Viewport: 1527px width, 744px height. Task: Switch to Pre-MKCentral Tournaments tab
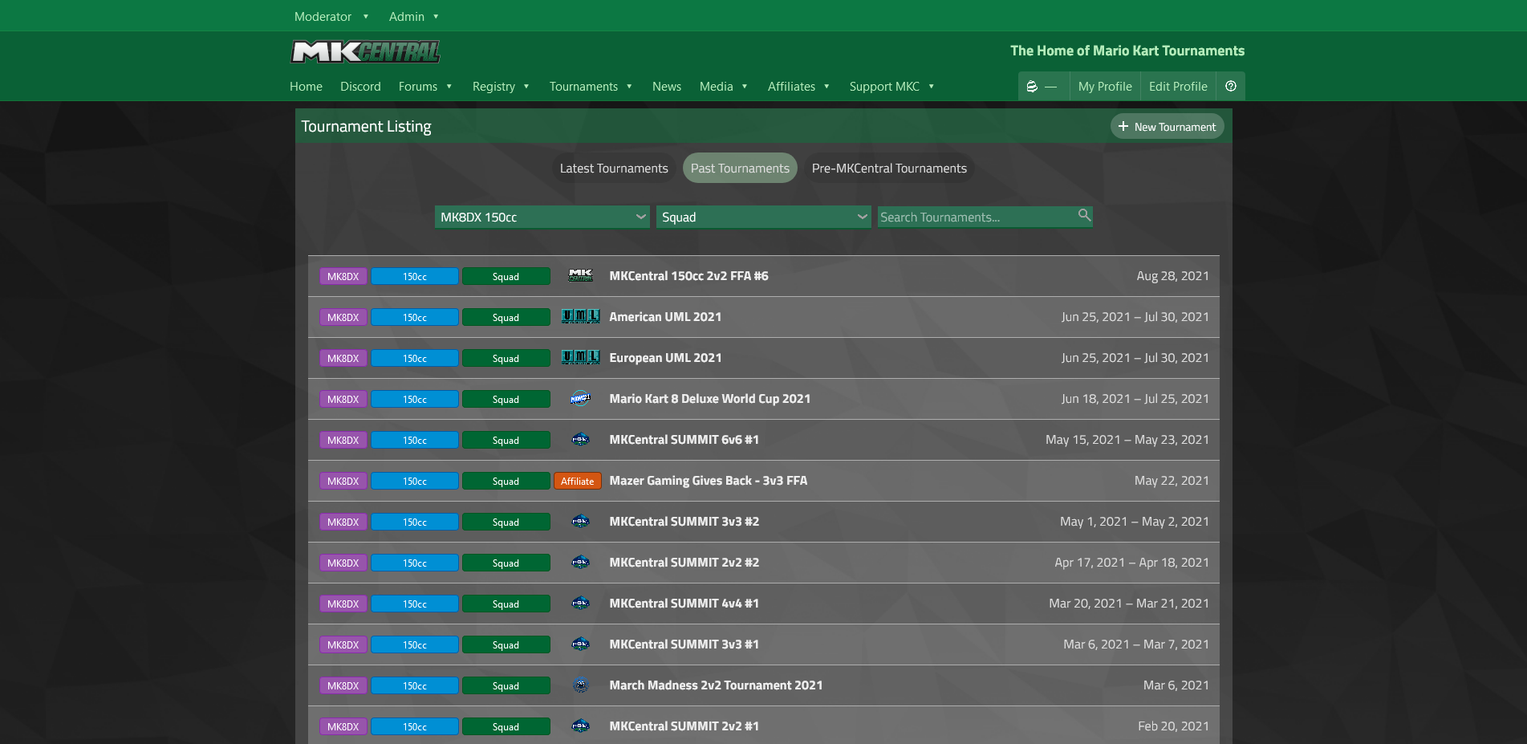[x=889, y=168]
